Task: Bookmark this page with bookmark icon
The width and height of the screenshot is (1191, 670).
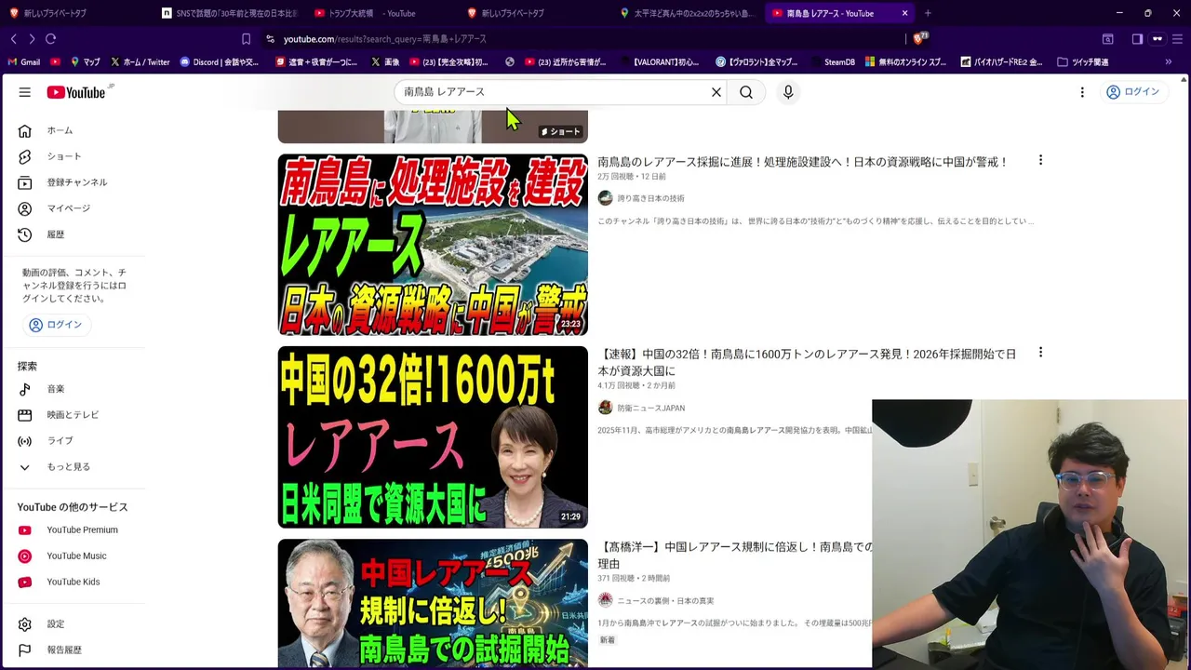Action: (x=246, y=39)
